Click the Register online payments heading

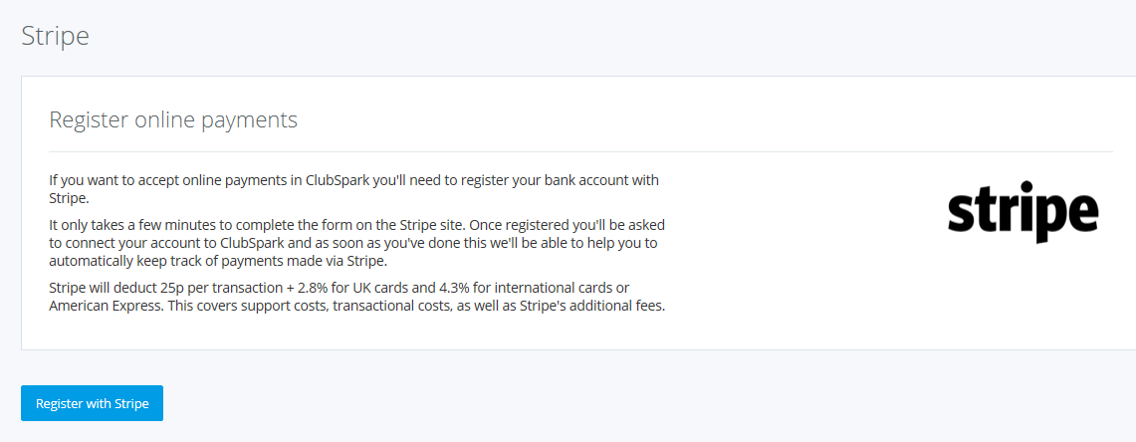tap(173, 120)
